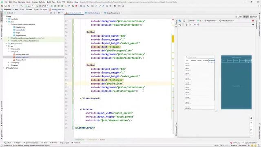The width and height of the screenshot is (261, 147).
Task: Open the Default (en-us) locale dropdown
Action: click(x=227, y=21)
